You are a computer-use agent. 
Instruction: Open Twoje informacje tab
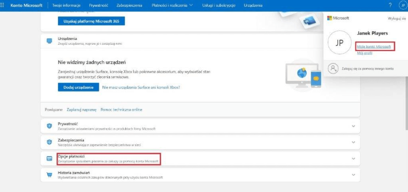[x=66, y=5]
